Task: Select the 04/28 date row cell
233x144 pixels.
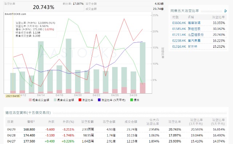Action: [11, 136]
